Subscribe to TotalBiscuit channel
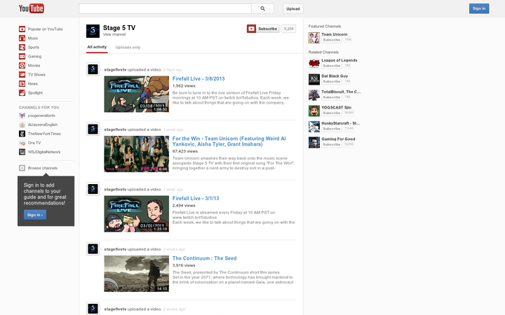This screenshot has height=315, width=505. coord(331,97)
